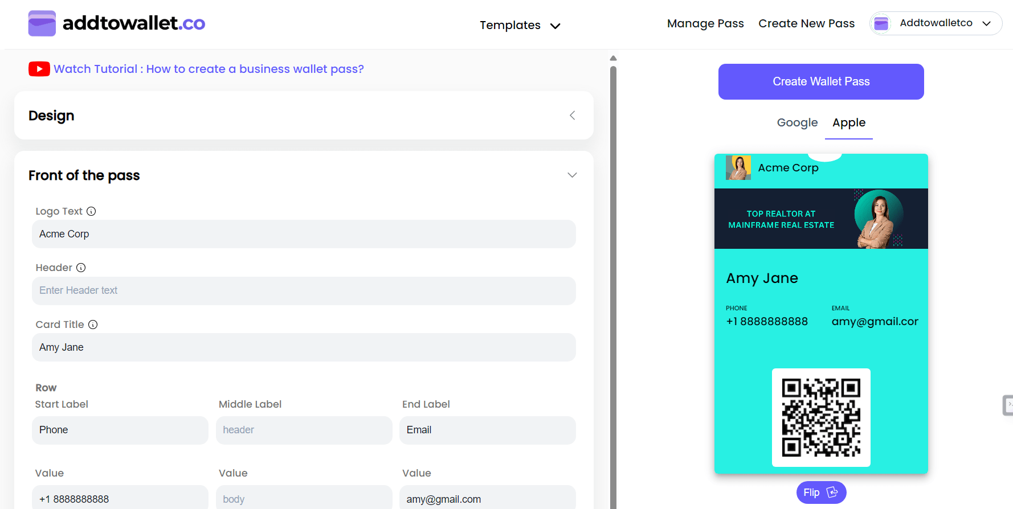The width and height of the screenshot is (1013, 509).
Task: Open the Watch Tutorial link
Action: [209, 69]
